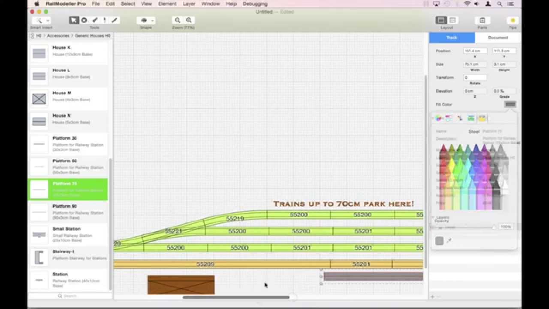The image size is (549, 309).
Task: Select House K library item
Action: 68,53
